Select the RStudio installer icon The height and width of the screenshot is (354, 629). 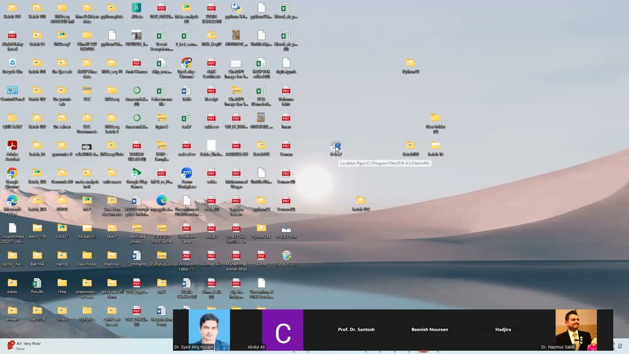coord(286,259)
